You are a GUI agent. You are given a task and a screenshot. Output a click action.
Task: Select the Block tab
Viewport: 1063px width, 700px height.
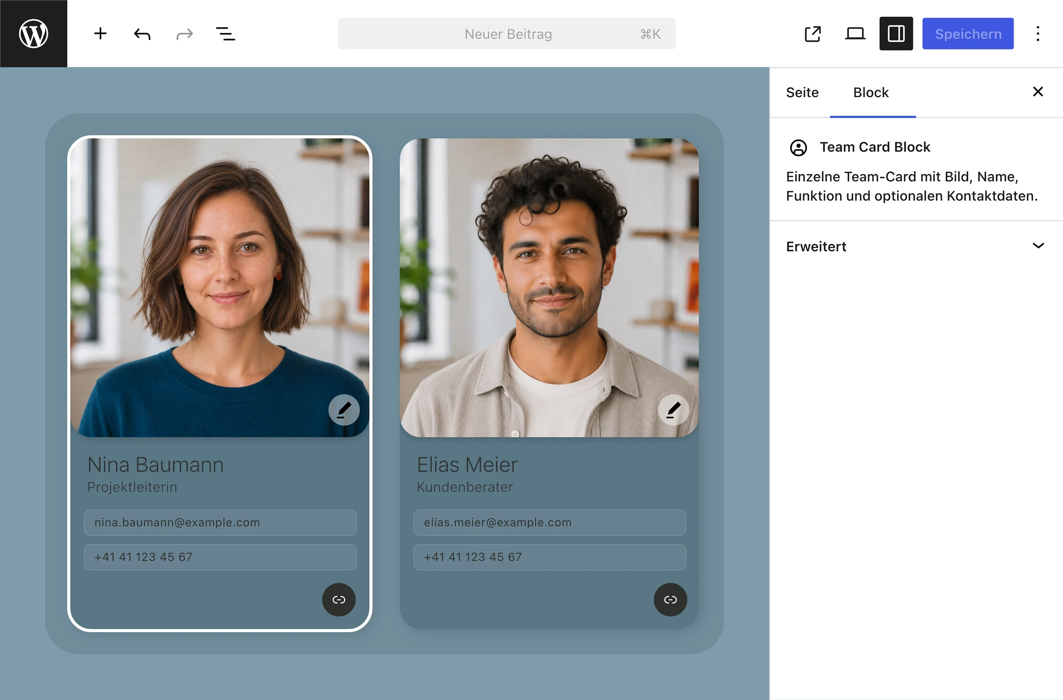870,93
